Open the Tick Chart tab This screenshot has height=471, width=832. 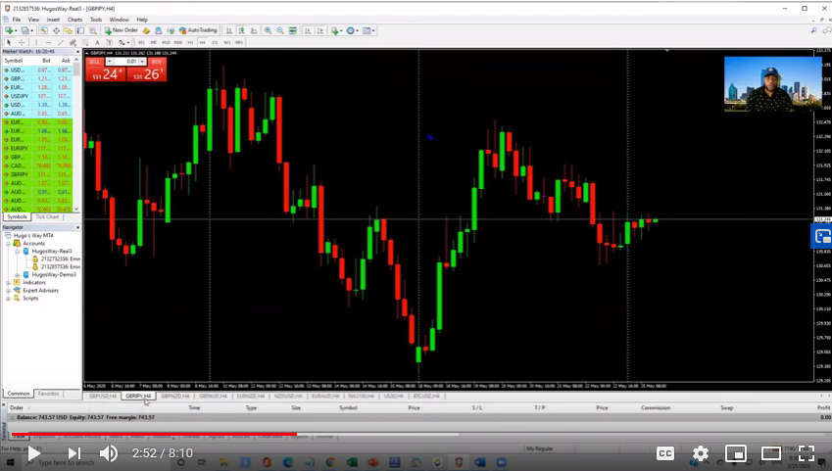(x=47, y=217)
